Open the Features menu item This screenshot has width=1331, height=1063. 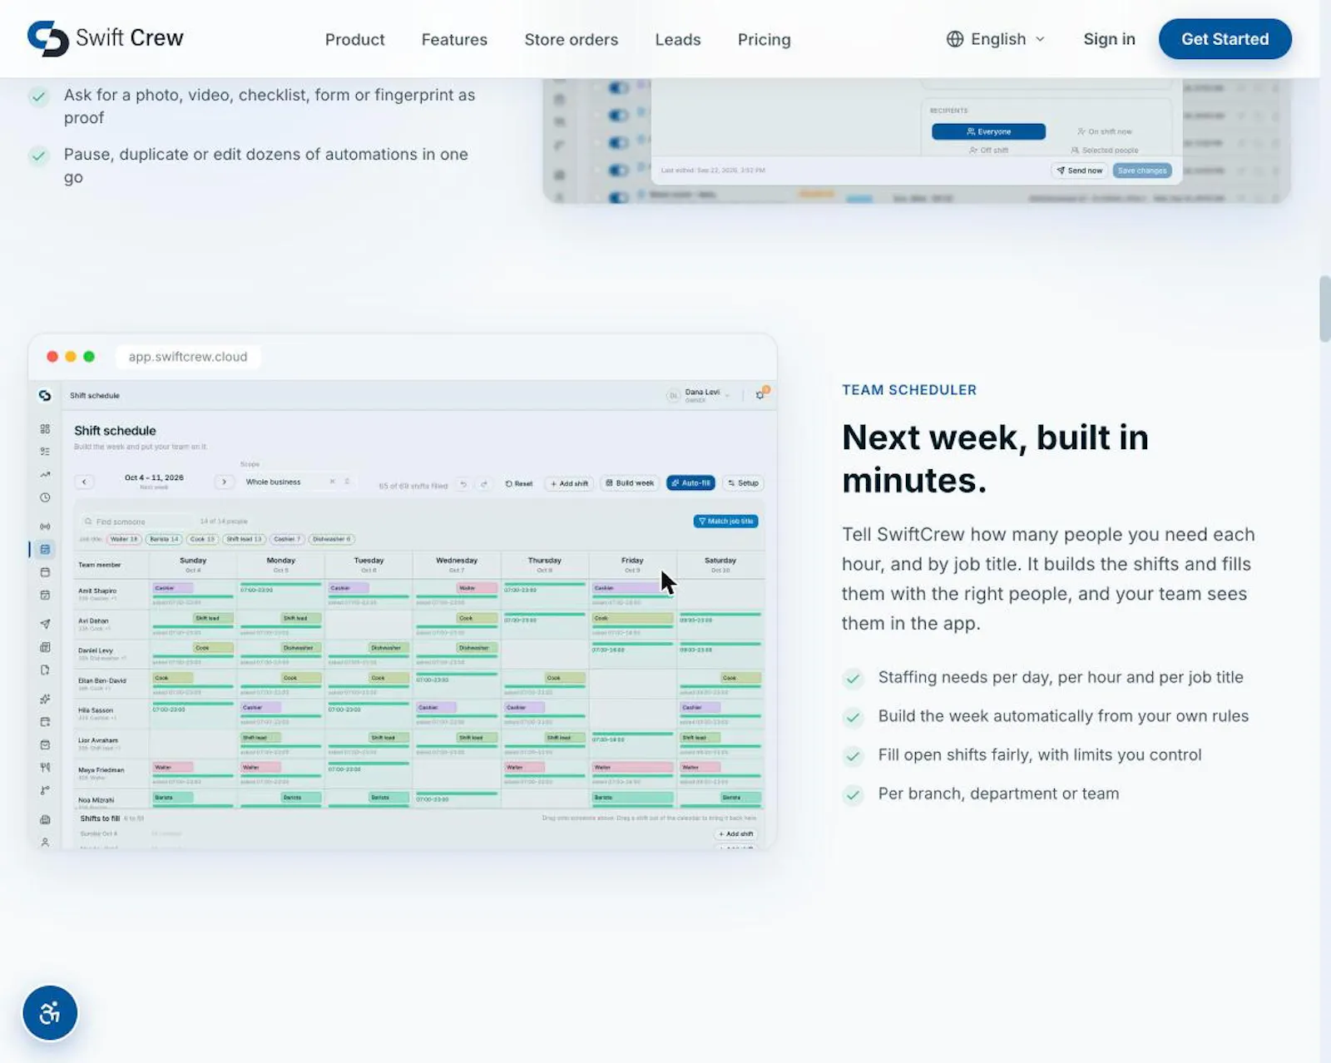454,39
